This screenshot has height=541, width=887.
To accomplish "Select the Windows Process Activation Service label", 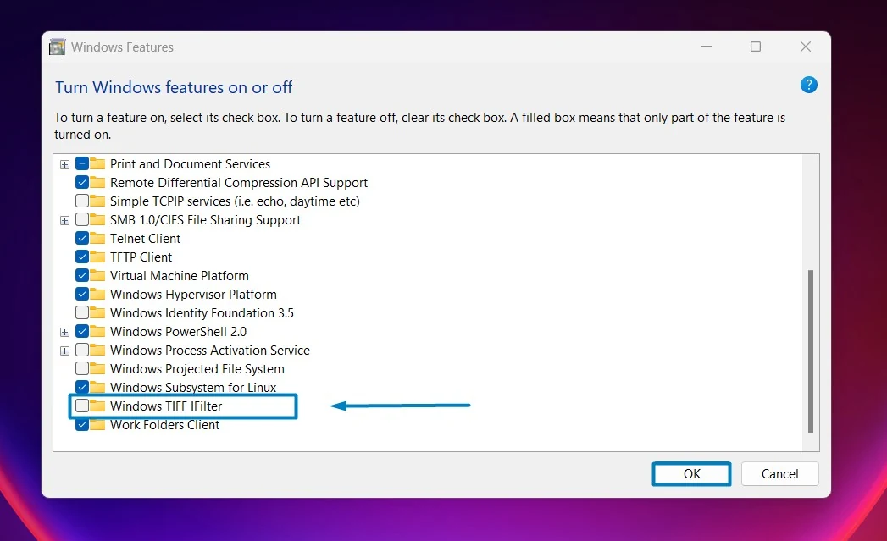I will point(210,350).
